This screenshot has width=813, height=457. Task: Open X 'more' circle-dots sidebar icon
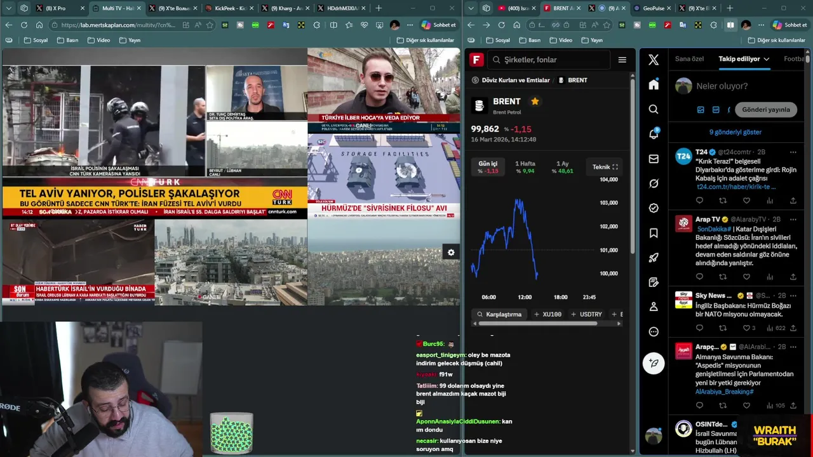pos(654,331)
